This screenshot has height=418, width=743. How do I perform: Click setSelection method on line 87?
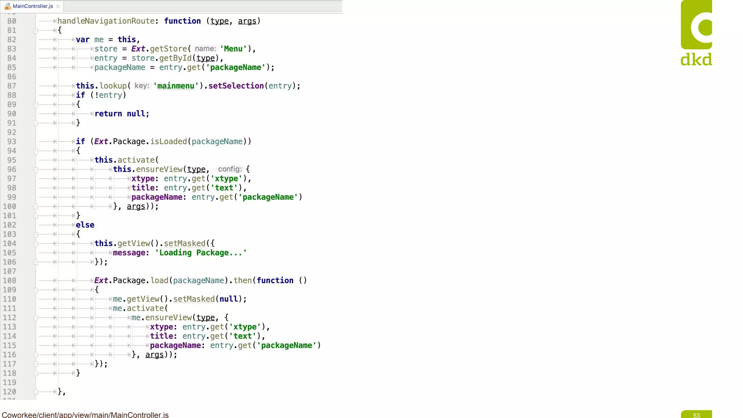click(x=236, y=86)
